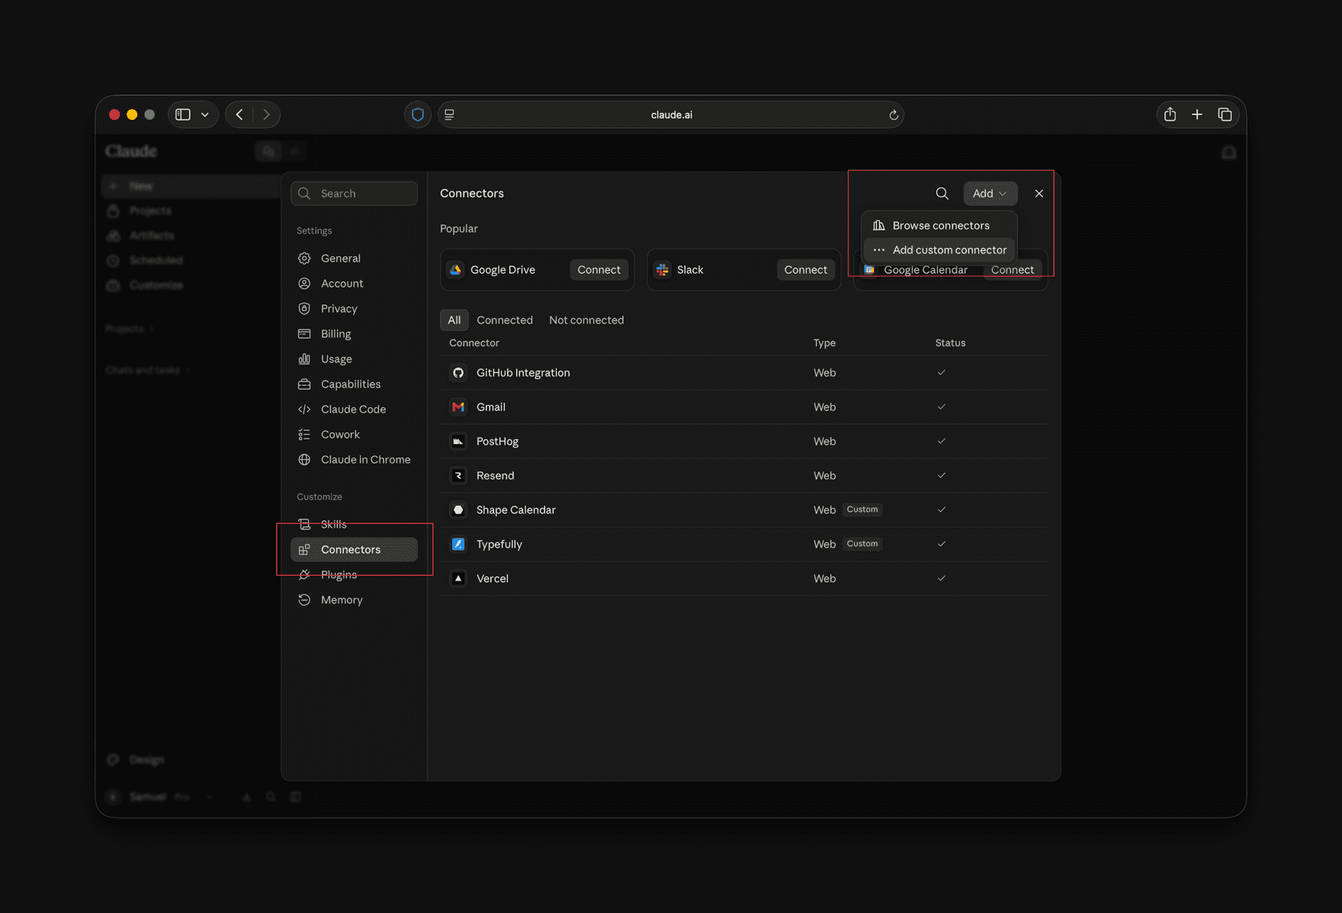Image resolution: width=1342 pixels, height=913 pixels.
Task: Open the Typefully connector row
Action: 744,544
